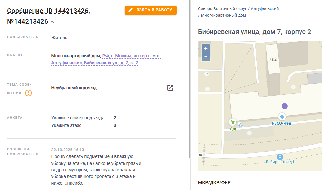The height and width of the screenshot is (190, 322).
Task: Click the purple location marker on the map
Action: click(285, 106)
